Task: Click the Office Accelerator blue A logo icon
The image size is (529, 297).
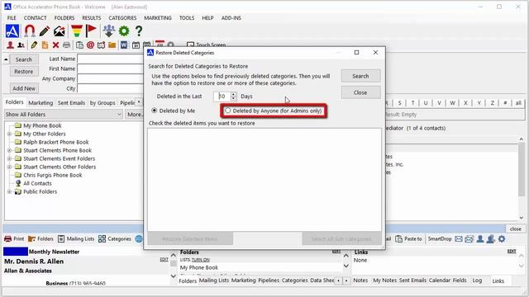Action: pos(12,31)
